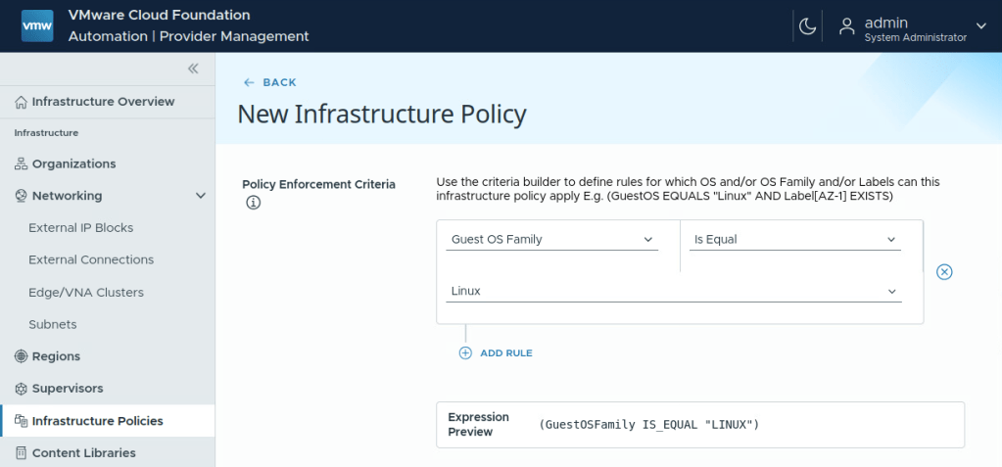Viewport: 1002px width, 467px height.
Task: Click the Automation | Provider Management title
Action: pos(188,36)
